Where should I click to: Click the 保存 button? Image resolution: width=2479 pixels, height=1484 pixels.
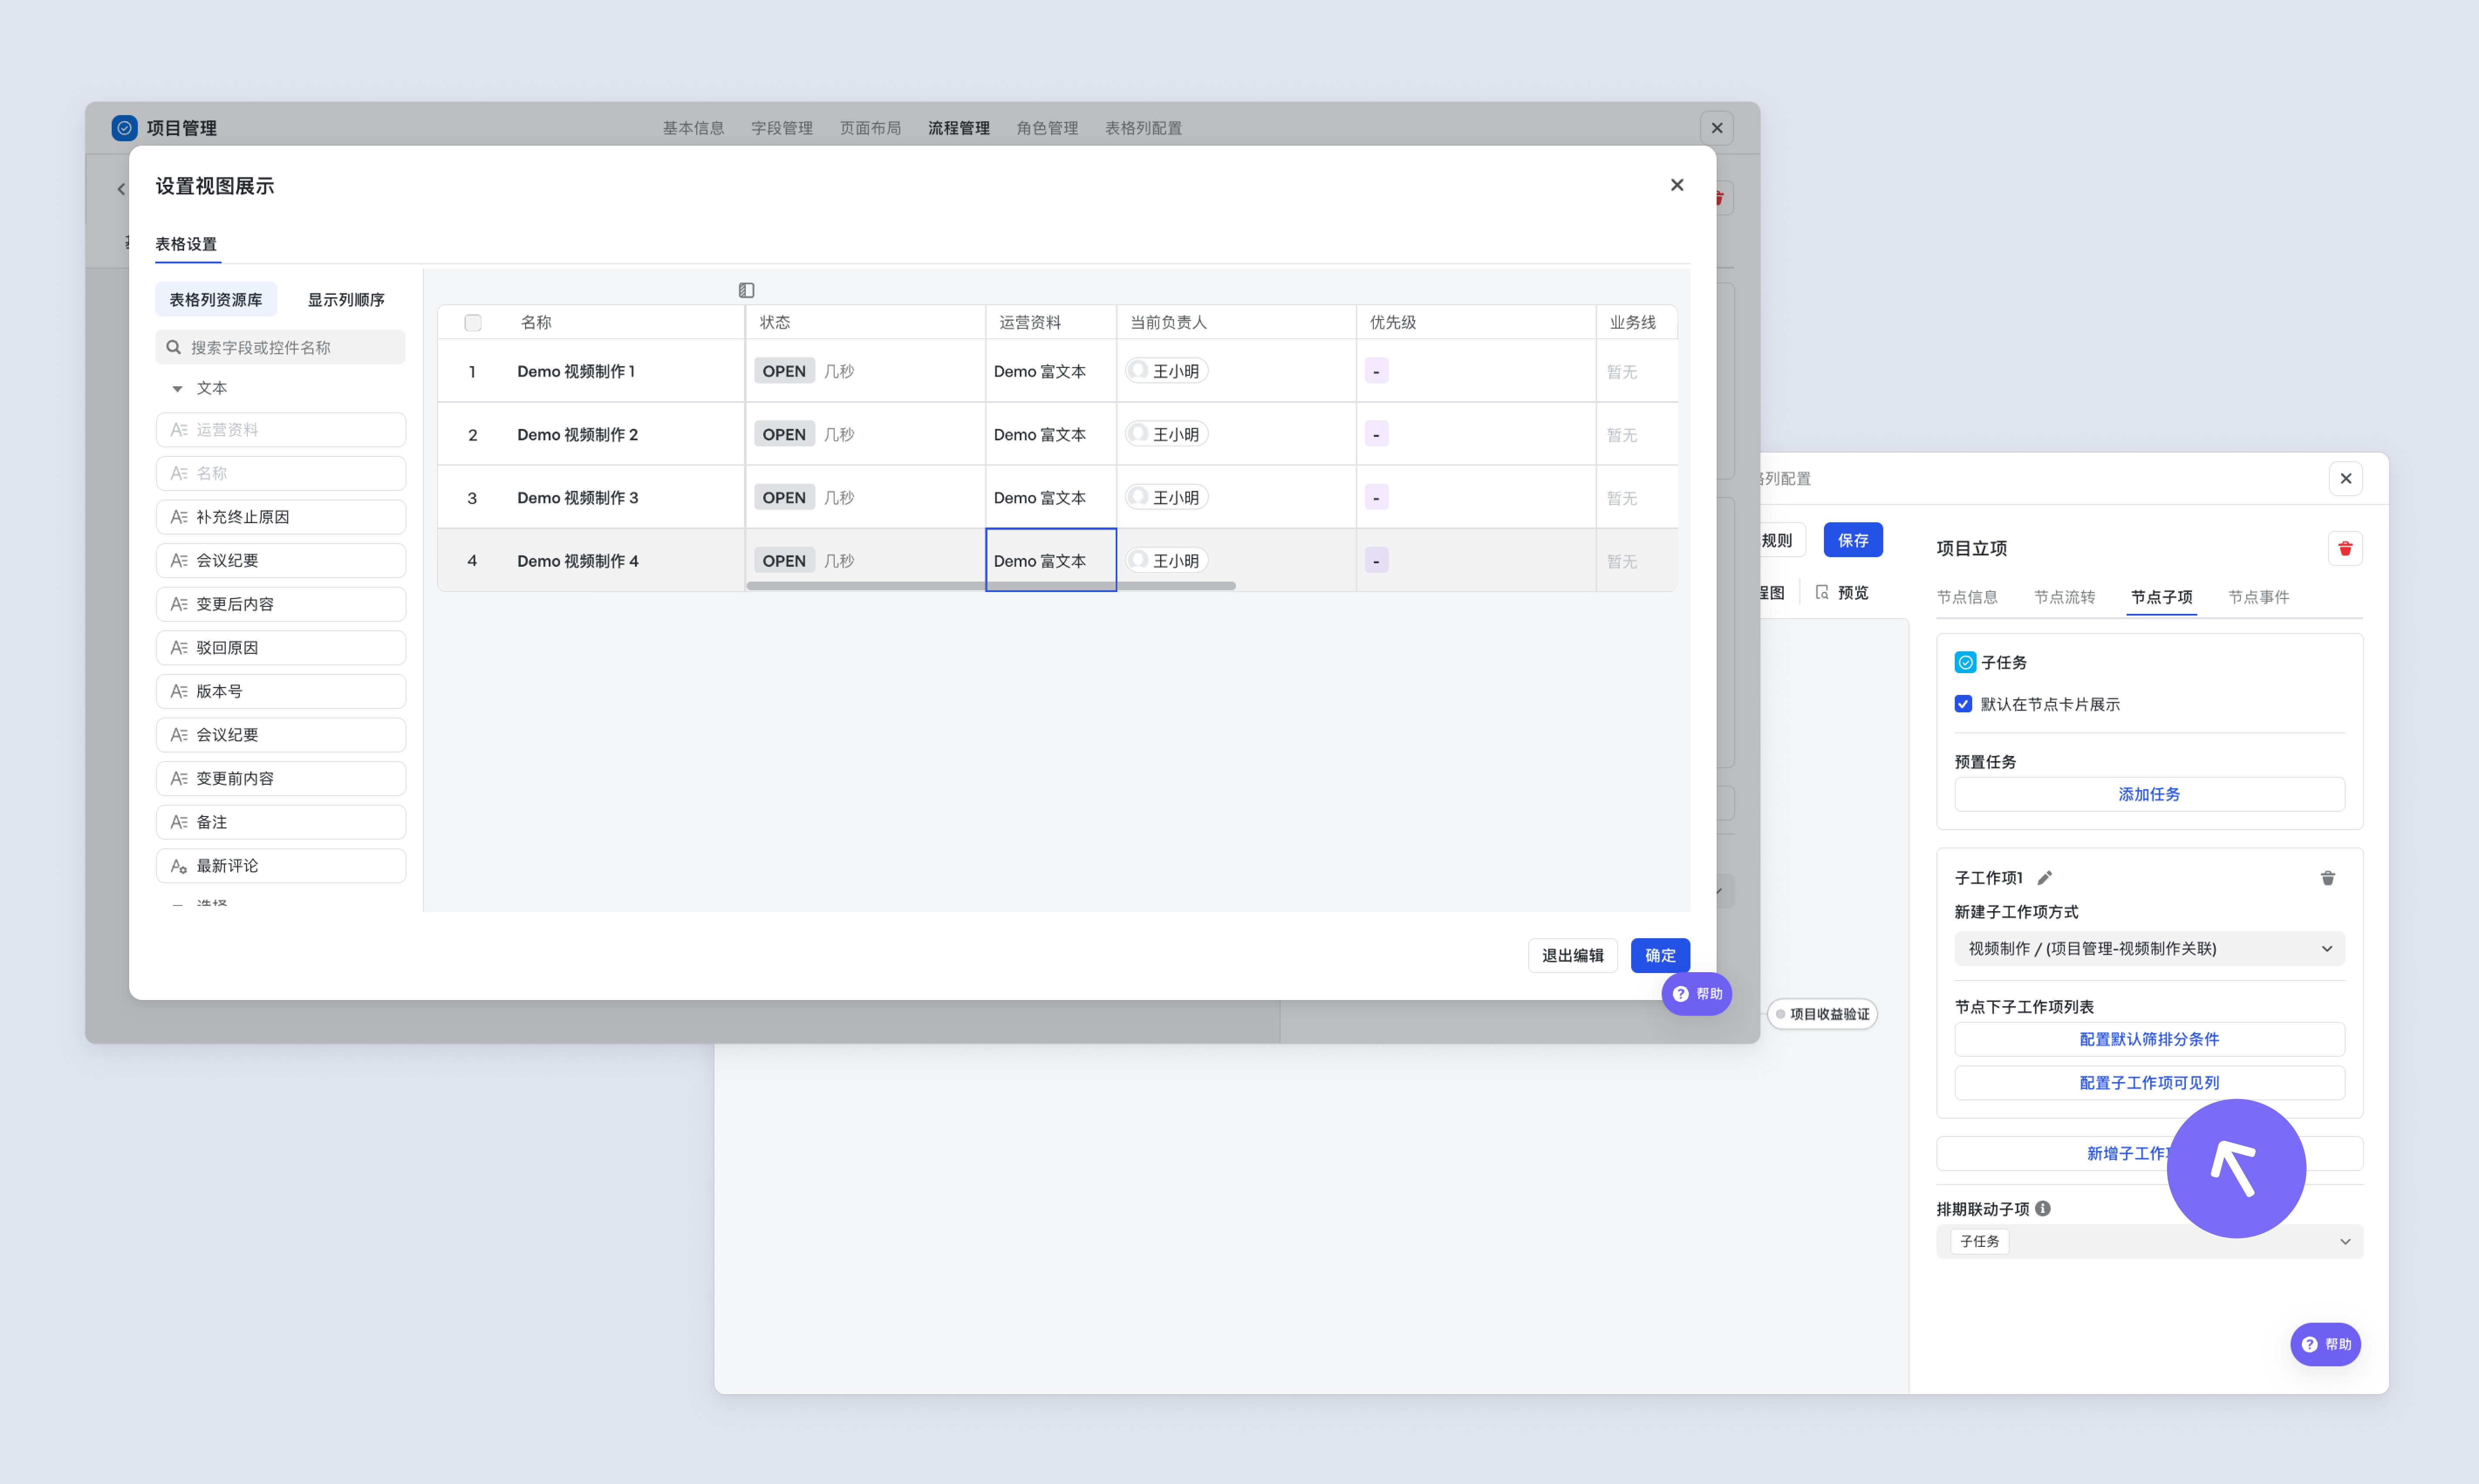point(1853,540)
